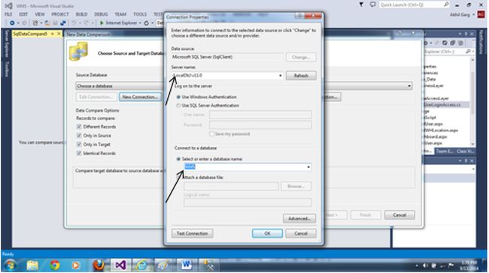This screenshot has width=489, height=273.
Task: Click New Connection... in New Data Comparison
Action: click(140, 97)
